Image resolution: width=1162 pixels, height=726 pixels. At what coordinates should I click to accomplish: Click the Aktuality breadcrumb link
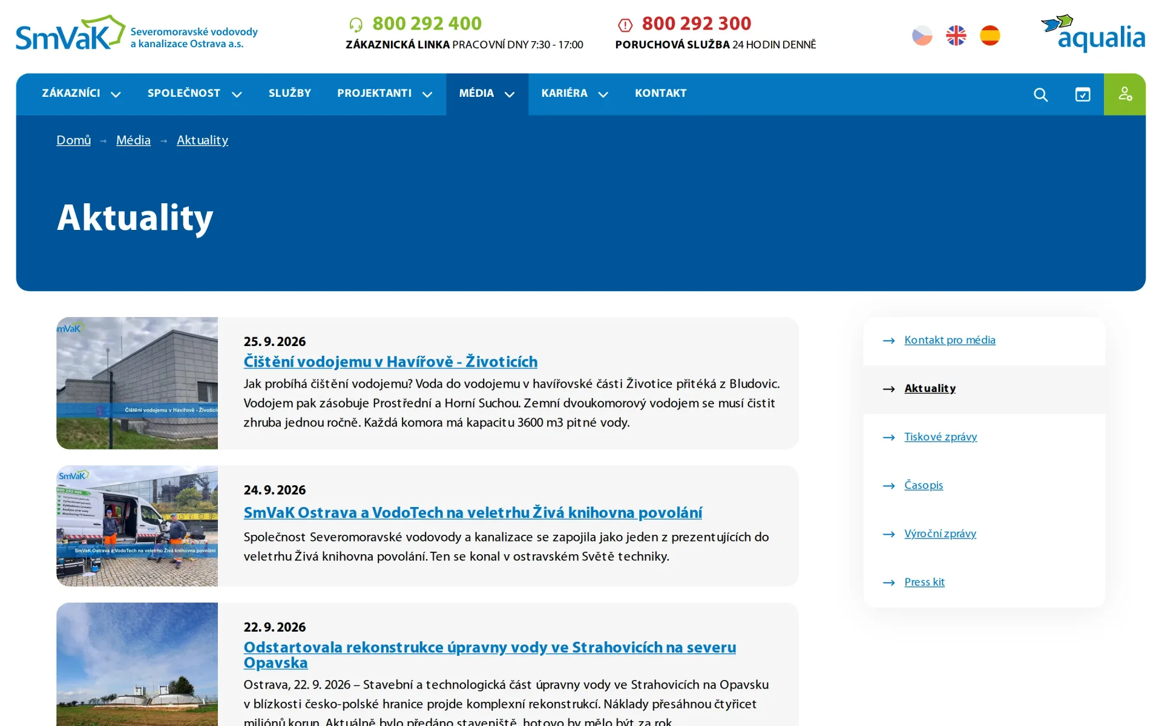[x=202, y=140]
